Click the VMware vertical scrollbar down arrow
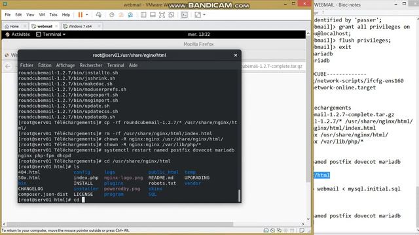Screen dimensions: 419x235 [308, 219]
